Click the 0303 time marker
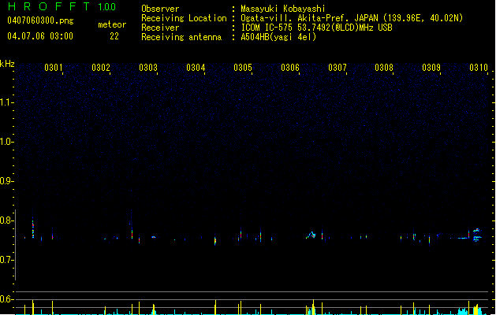The height and width of the screenshot is (315, 496). pos(148,68)
